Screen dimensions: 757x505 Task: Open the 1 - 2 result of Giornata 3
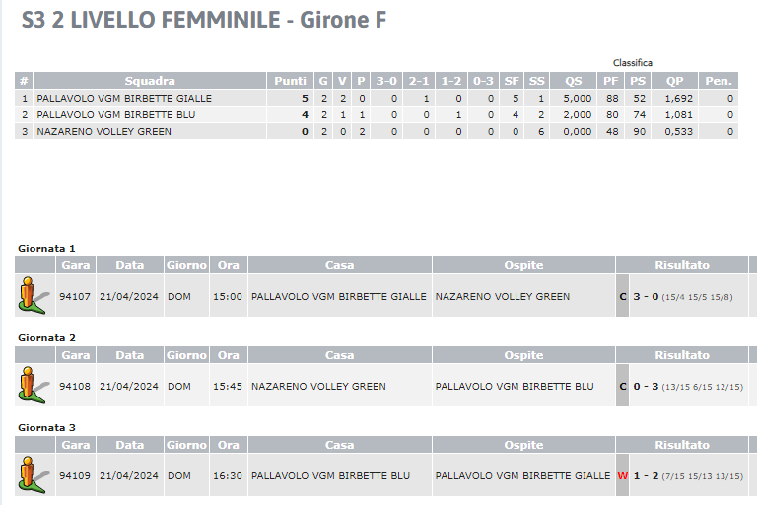[x=646, y=476]
